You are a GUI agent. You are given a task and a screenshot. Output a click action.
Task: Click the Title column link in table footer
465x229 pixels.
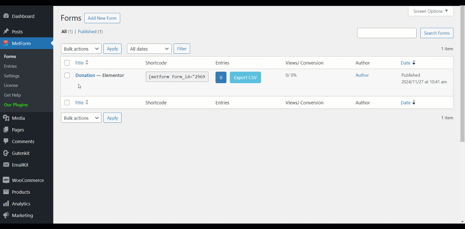(79, 102)
